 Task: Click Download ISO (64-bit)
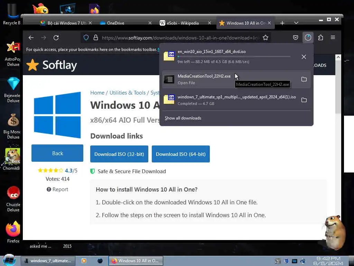180,154
